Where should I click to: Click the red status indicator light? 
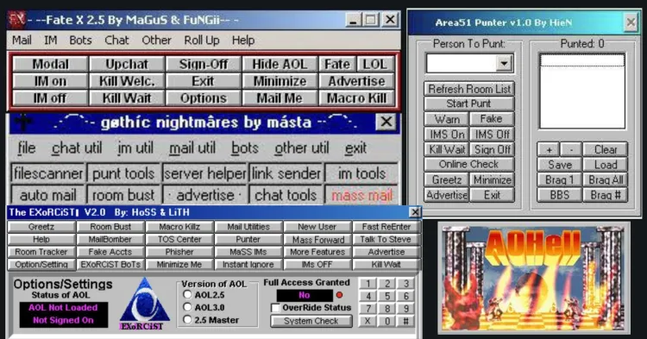(339, 295)
